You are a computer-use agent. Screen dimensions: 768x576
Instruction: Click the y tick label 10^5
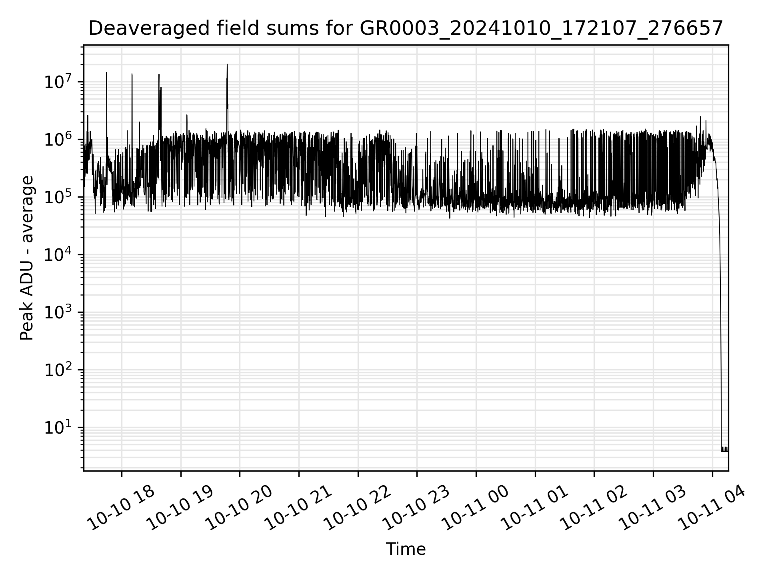(x=58, y=197)
